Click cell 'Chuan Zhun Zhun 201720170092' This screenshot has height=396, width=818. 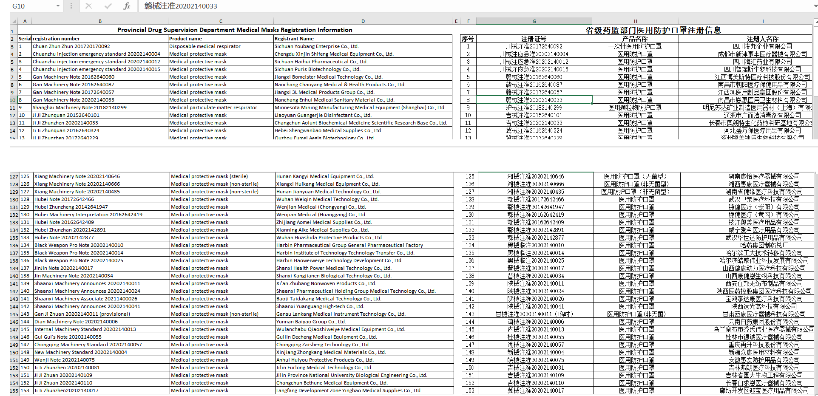tap(100, 46)
